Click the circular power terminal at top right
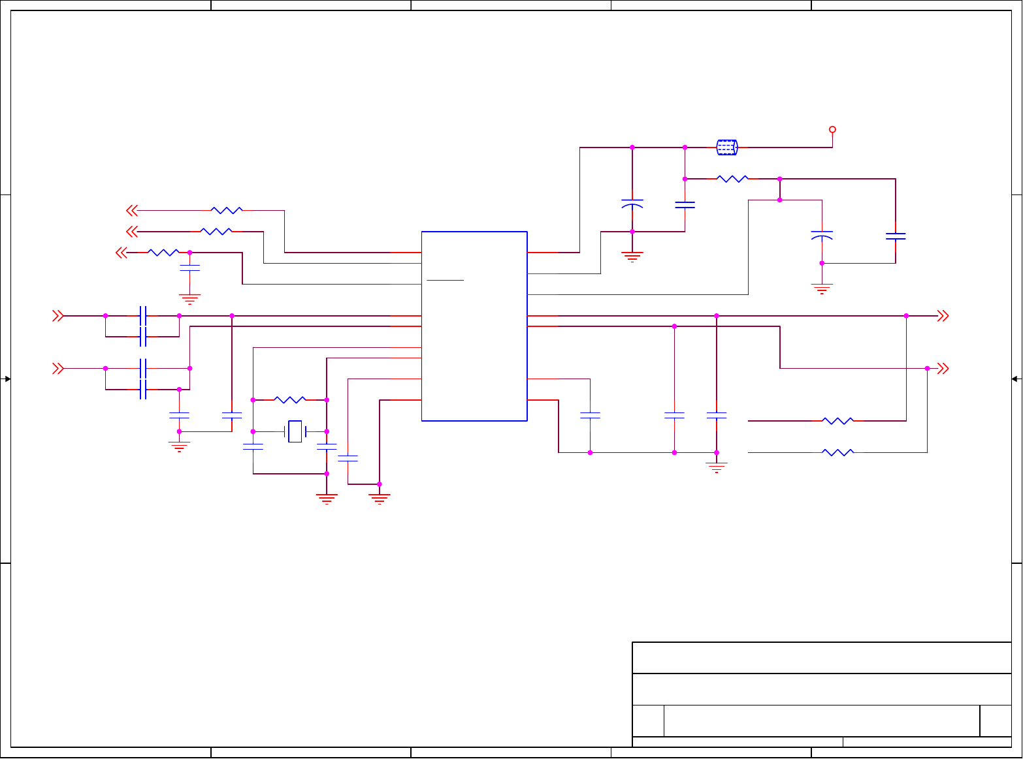Viewport: 1023px width, 759px height. (x=832, y=129)
